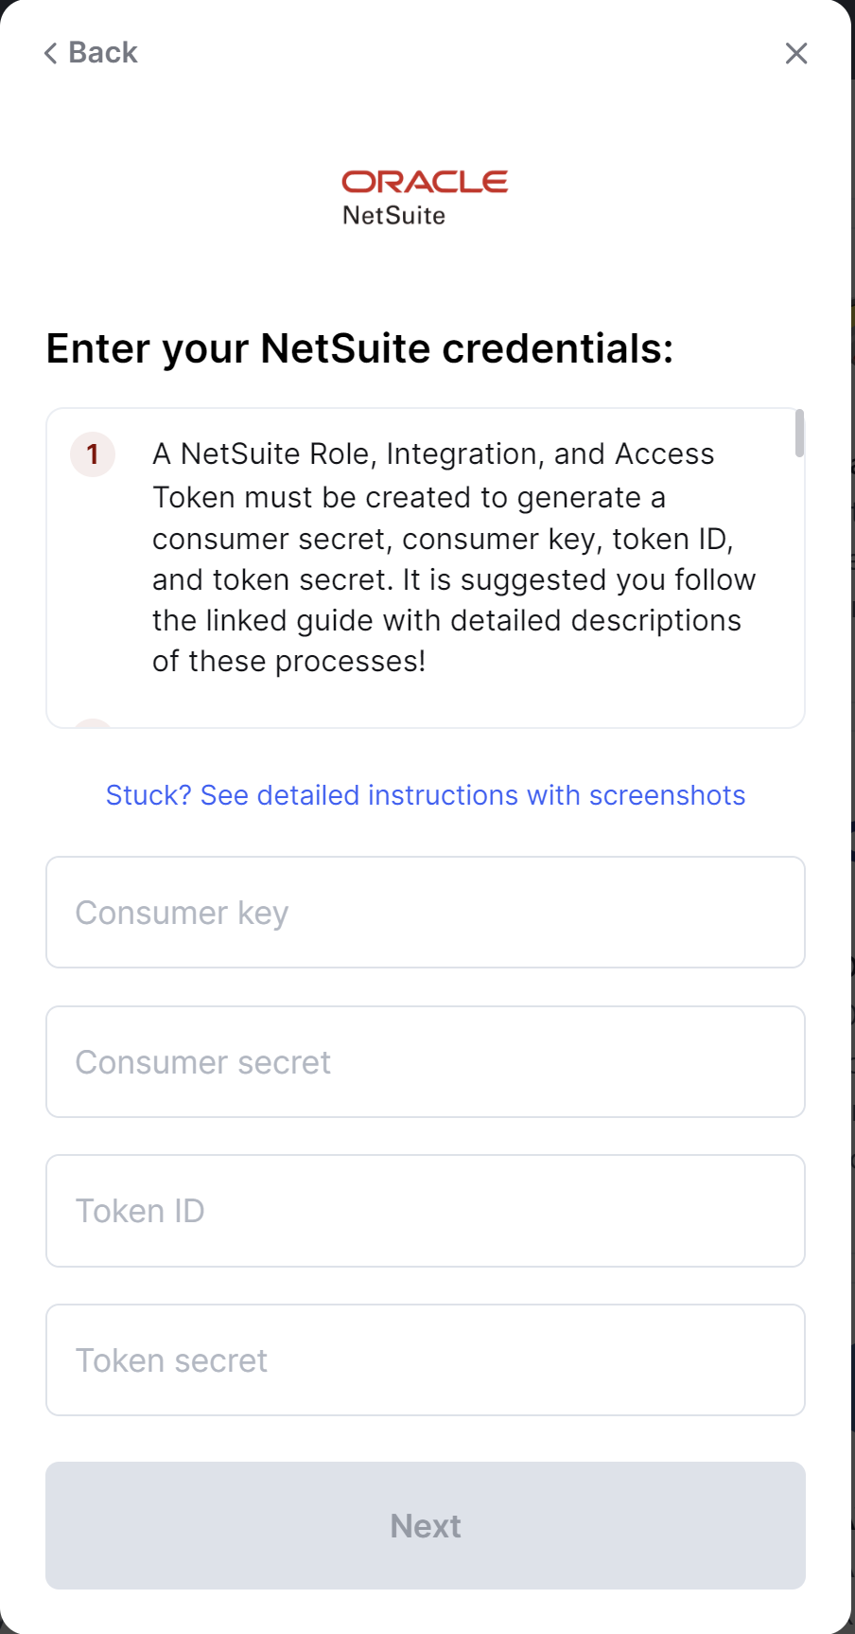Click the red ORACLE wordmark logo

point(425,181)
